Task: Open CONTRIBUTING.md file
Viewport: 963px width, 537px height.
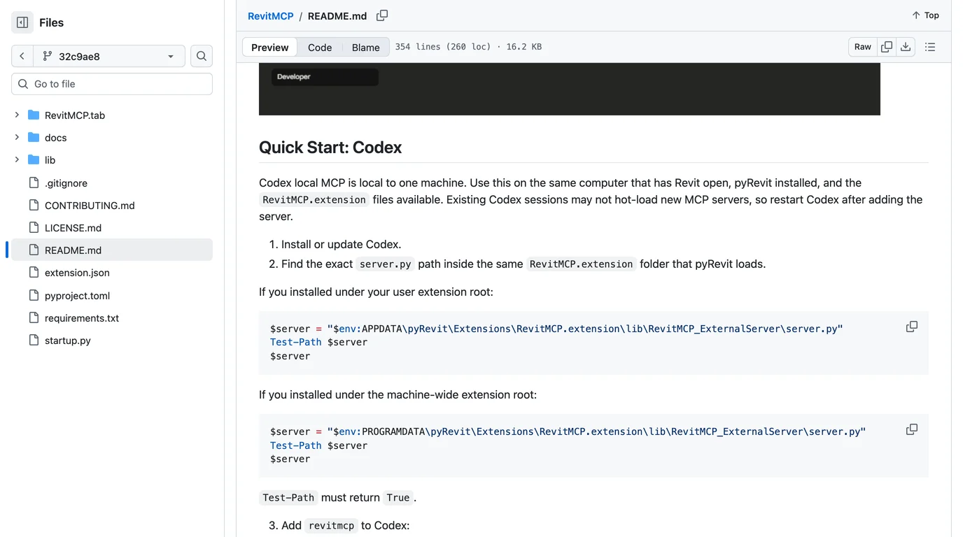Action: pyautogui.click(x=90, y=206)
